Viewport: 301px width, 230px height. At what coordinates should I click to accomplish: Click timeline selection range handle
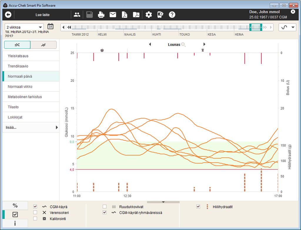click(256, 27)
